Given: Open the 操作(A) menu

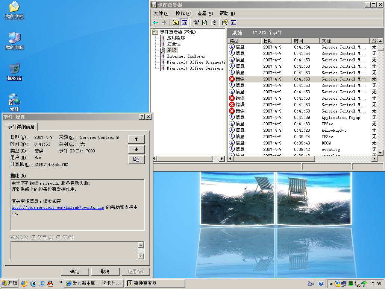Looking at the screenshot, I should pos(183,14).
